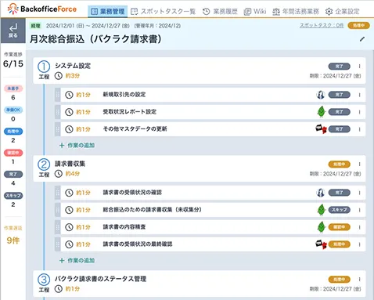Click the バクラク請求書のステータス管理 heading

(x=100, y=279)
